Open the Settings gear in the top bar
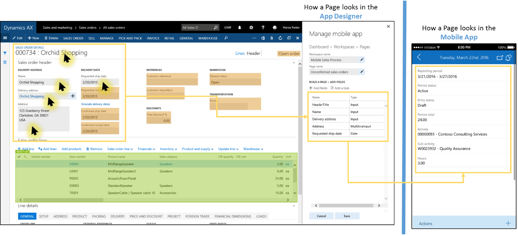The height and width of the screenshot is (236, 518). 251,27
